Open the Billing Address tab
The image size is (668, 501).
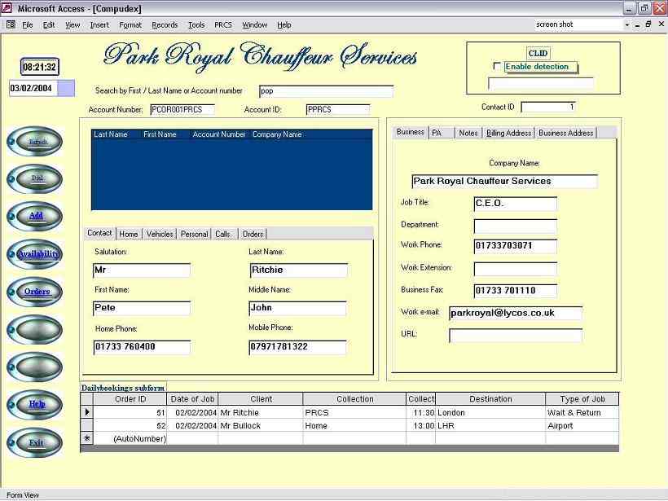coord(508,133)
